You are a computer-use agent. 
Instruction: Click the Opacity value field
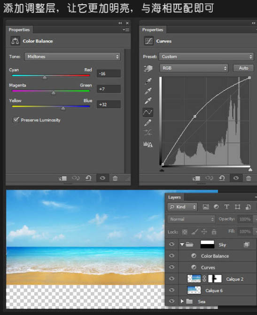245,219
